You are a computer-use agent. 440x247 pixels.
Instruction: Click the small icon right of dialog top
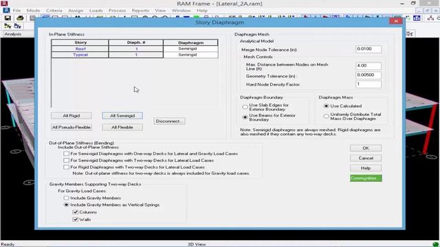410,34
